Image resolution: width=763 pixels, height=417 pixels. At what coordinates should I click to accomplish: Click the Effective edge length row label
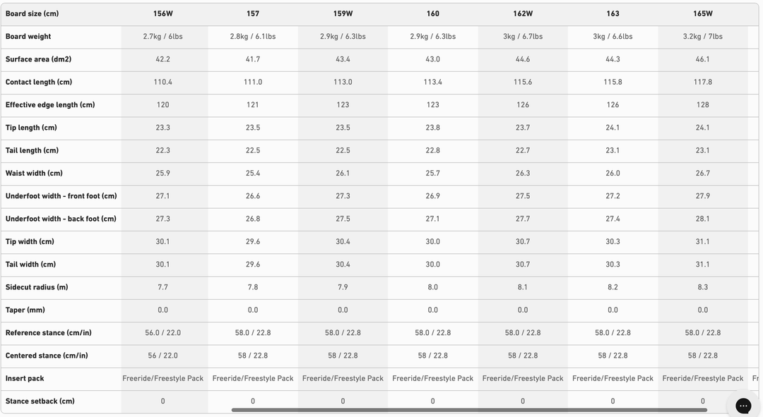pos(50,105)
